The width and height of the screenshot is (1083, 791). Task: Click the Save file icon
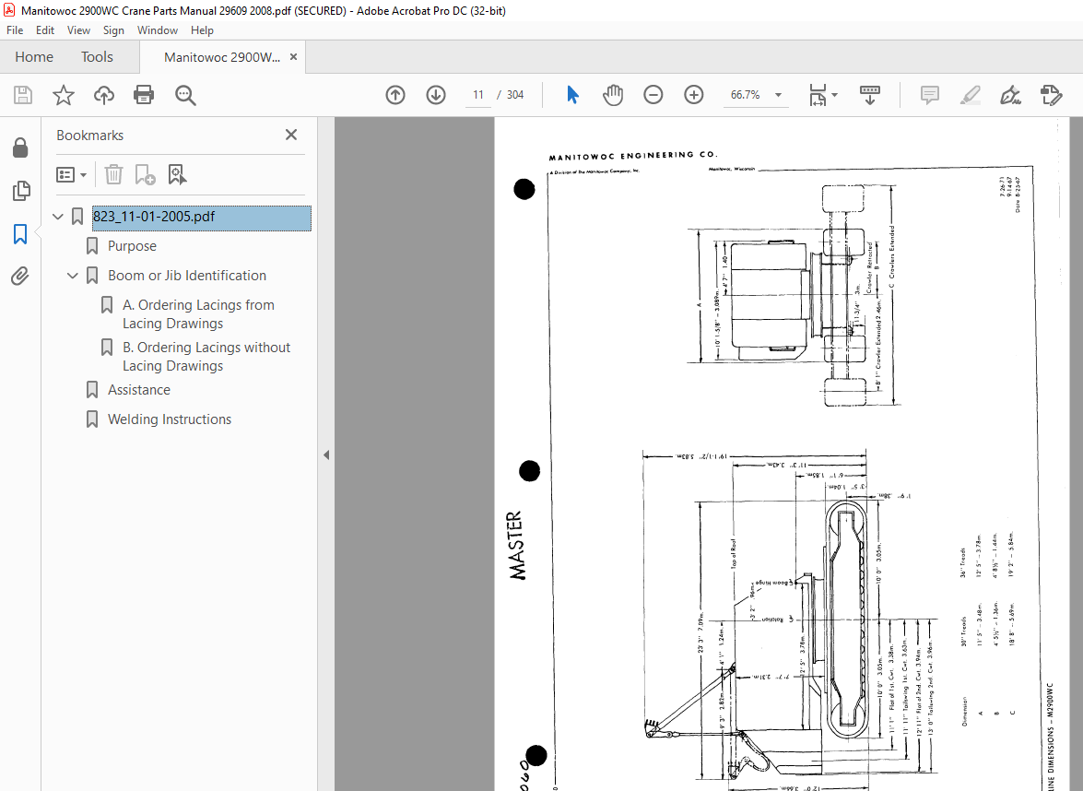pos(23,95)
